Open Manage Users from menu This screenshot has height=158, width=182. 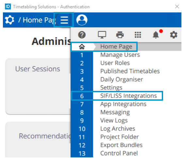point(120,55)
